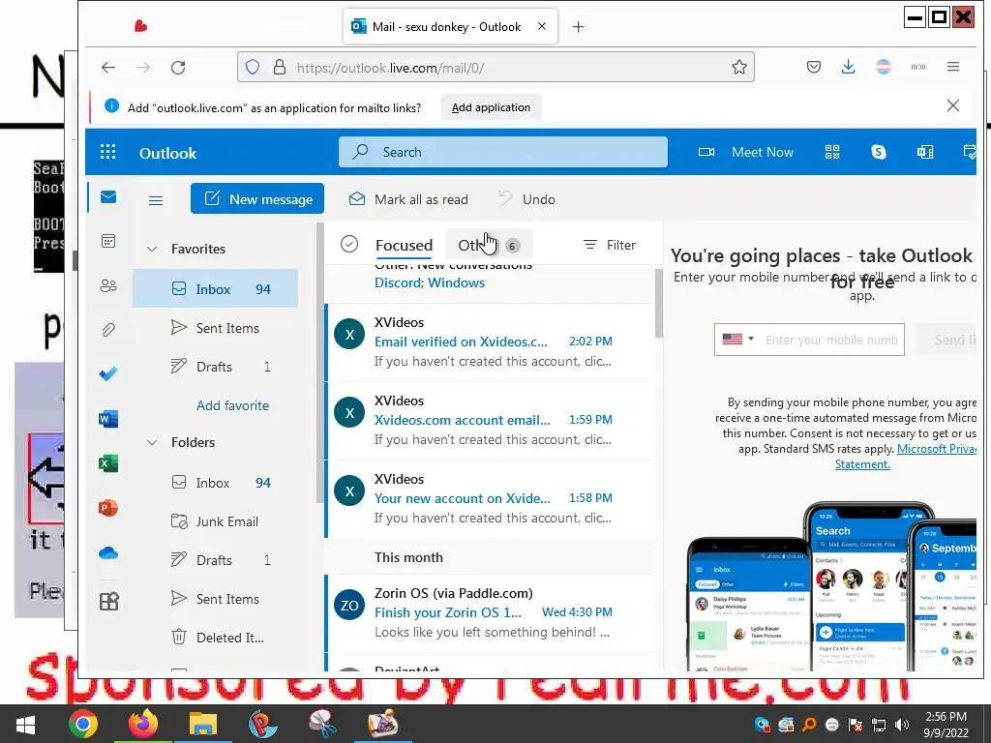Launch Excel from left rail
The height and width of the screenshot is (743, 991).
coord(108,463)
